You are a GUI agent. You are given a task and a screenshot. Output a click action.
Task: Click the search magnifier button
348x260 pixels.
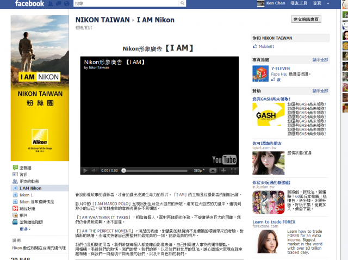tap(182, 3)
